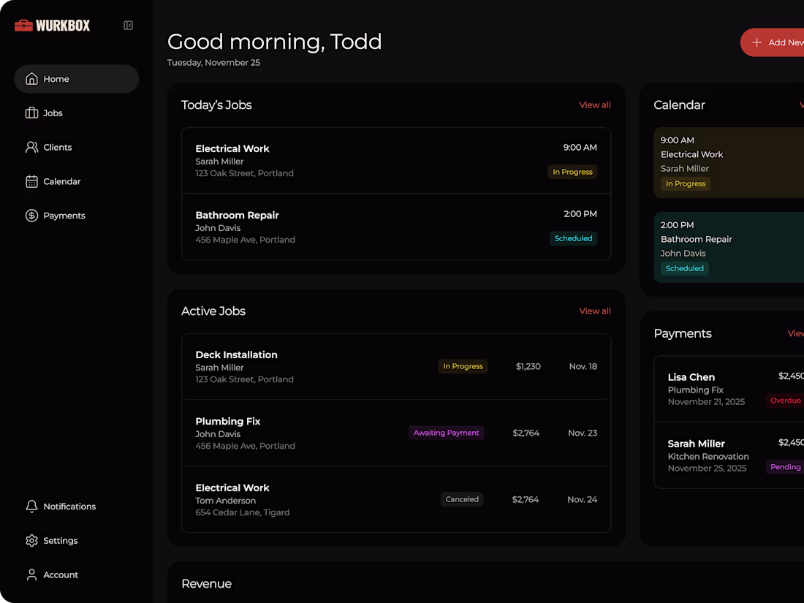Open the Settings label
This screenshot has width=804, height=603.
(61, 540)
